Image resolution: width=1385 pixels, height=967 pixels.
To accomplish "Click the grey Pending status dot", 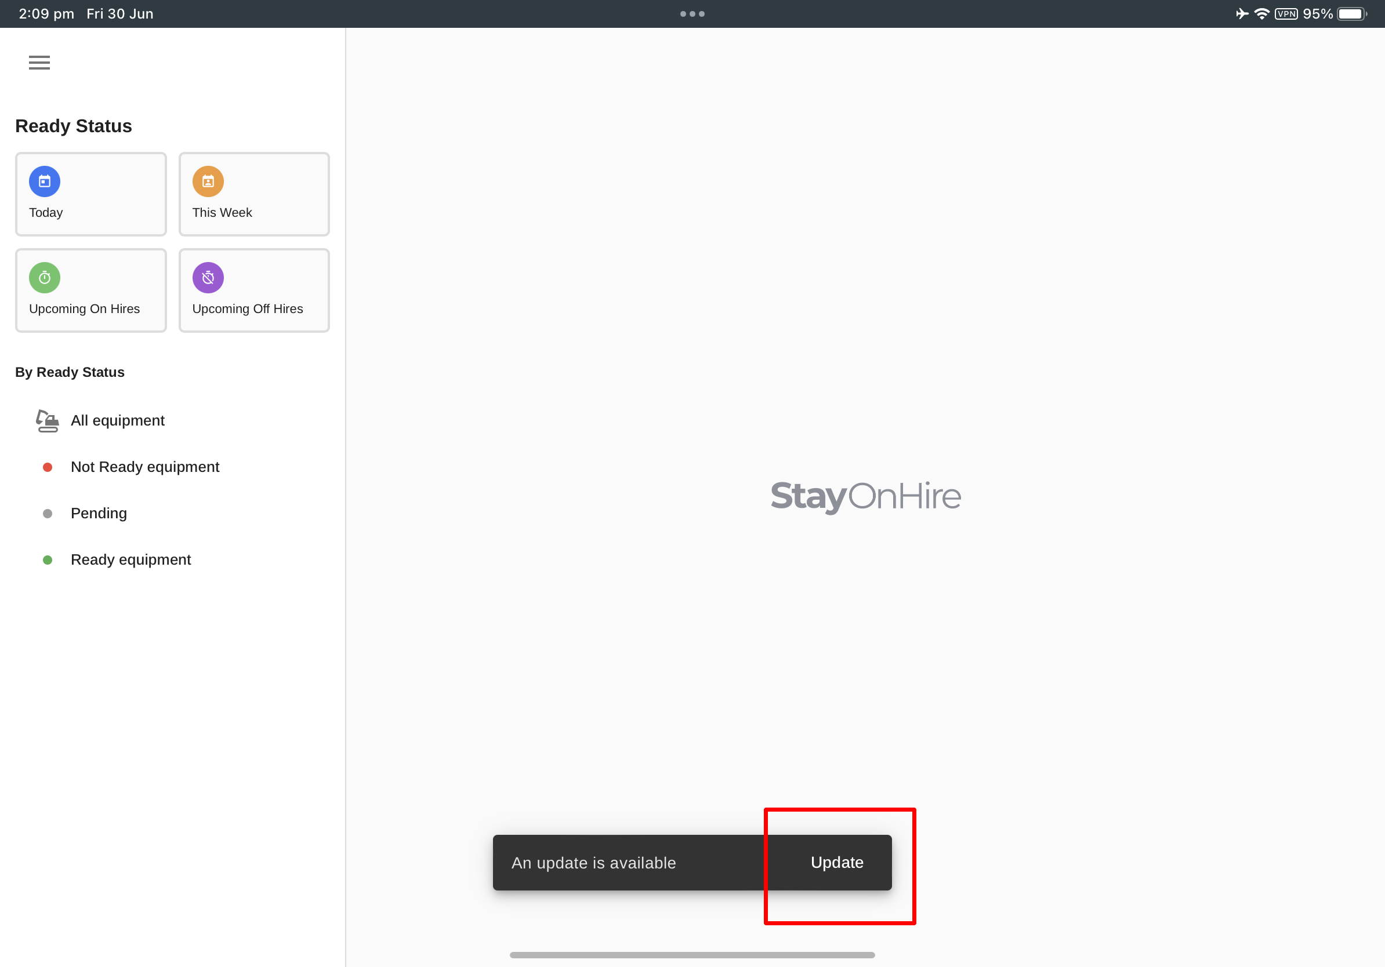I will [x=48, y=514].
